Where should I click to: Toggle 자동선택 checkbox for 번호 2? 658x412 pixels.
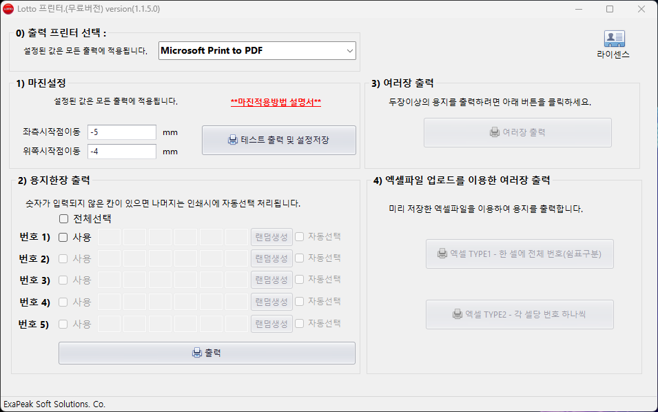pyautogui.click(x=300, y=258)
